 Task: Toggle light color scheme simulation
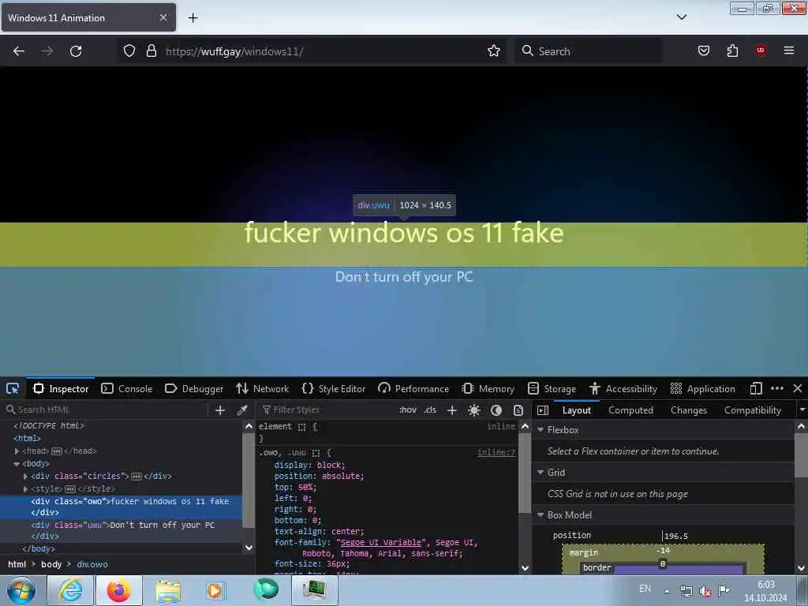pyautogui.click(x=474, y=410)
